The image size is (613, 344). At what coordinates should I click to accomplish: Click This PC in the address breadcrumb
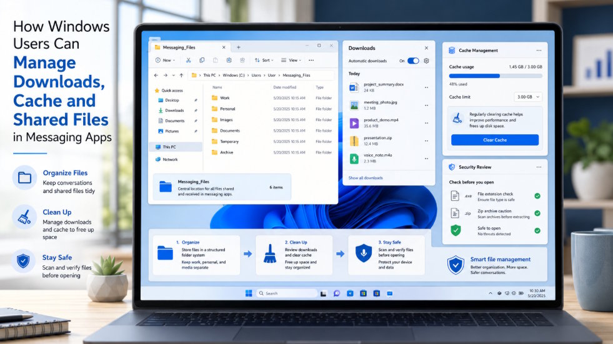(209, 76)
